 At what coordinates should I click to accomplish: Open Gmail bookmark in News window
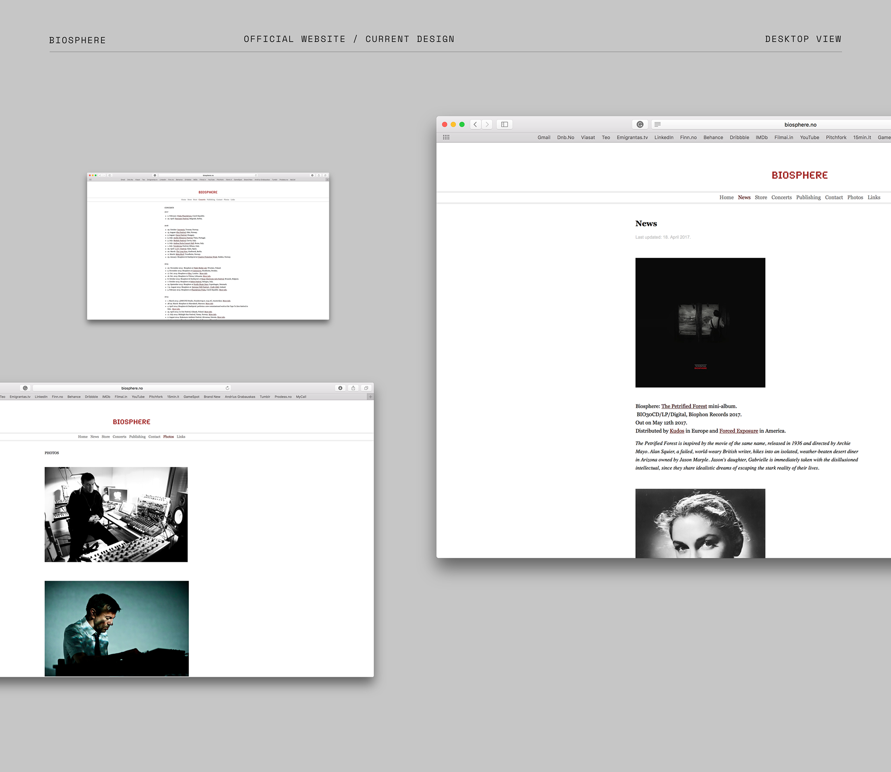coord(544,137)
